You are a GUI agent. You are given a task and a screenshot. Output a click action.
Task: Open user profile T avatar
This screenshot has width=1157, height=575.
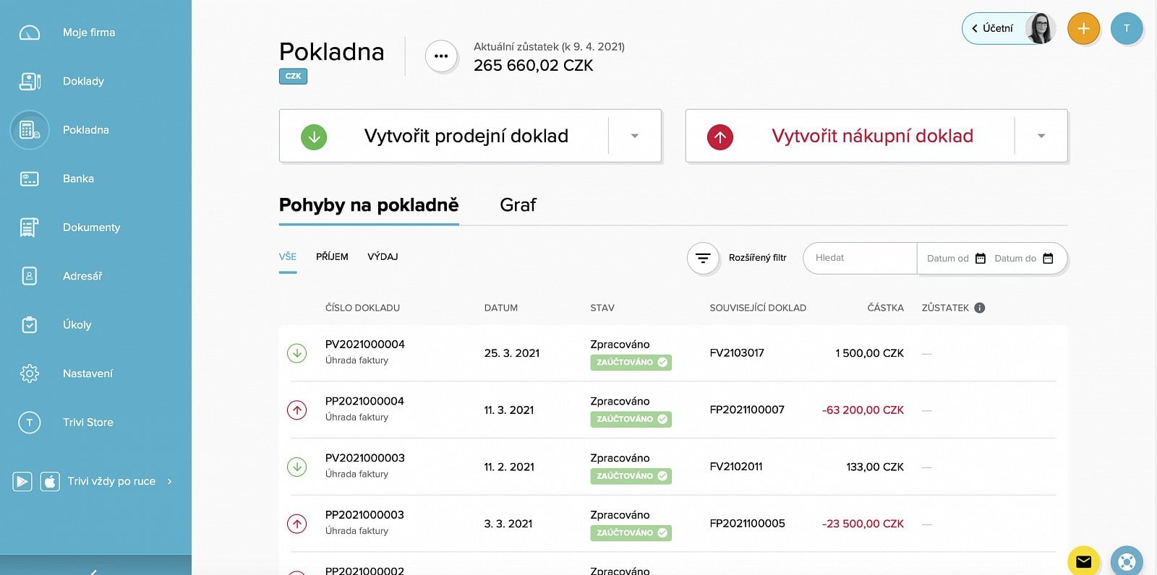pos(1127,29)
